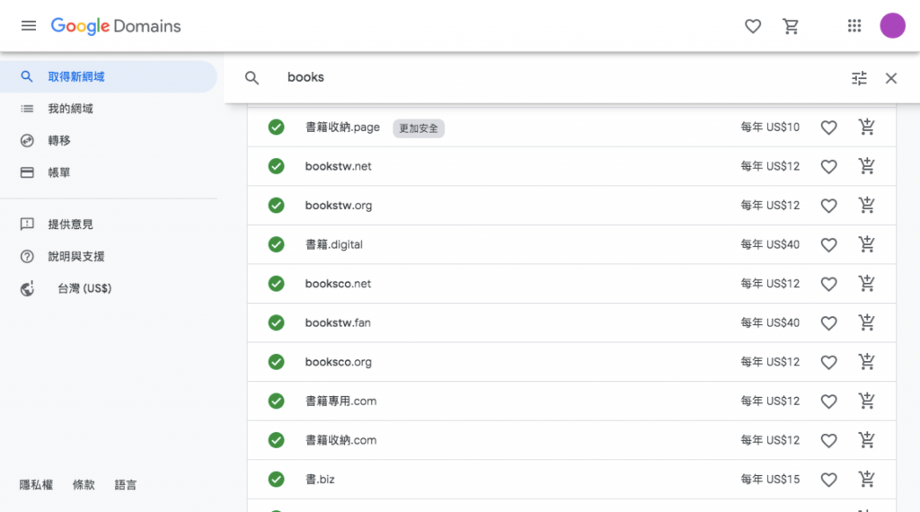920x512 pixels.
Task: Add bookstw.net to cart
Action: pos(867,166)
